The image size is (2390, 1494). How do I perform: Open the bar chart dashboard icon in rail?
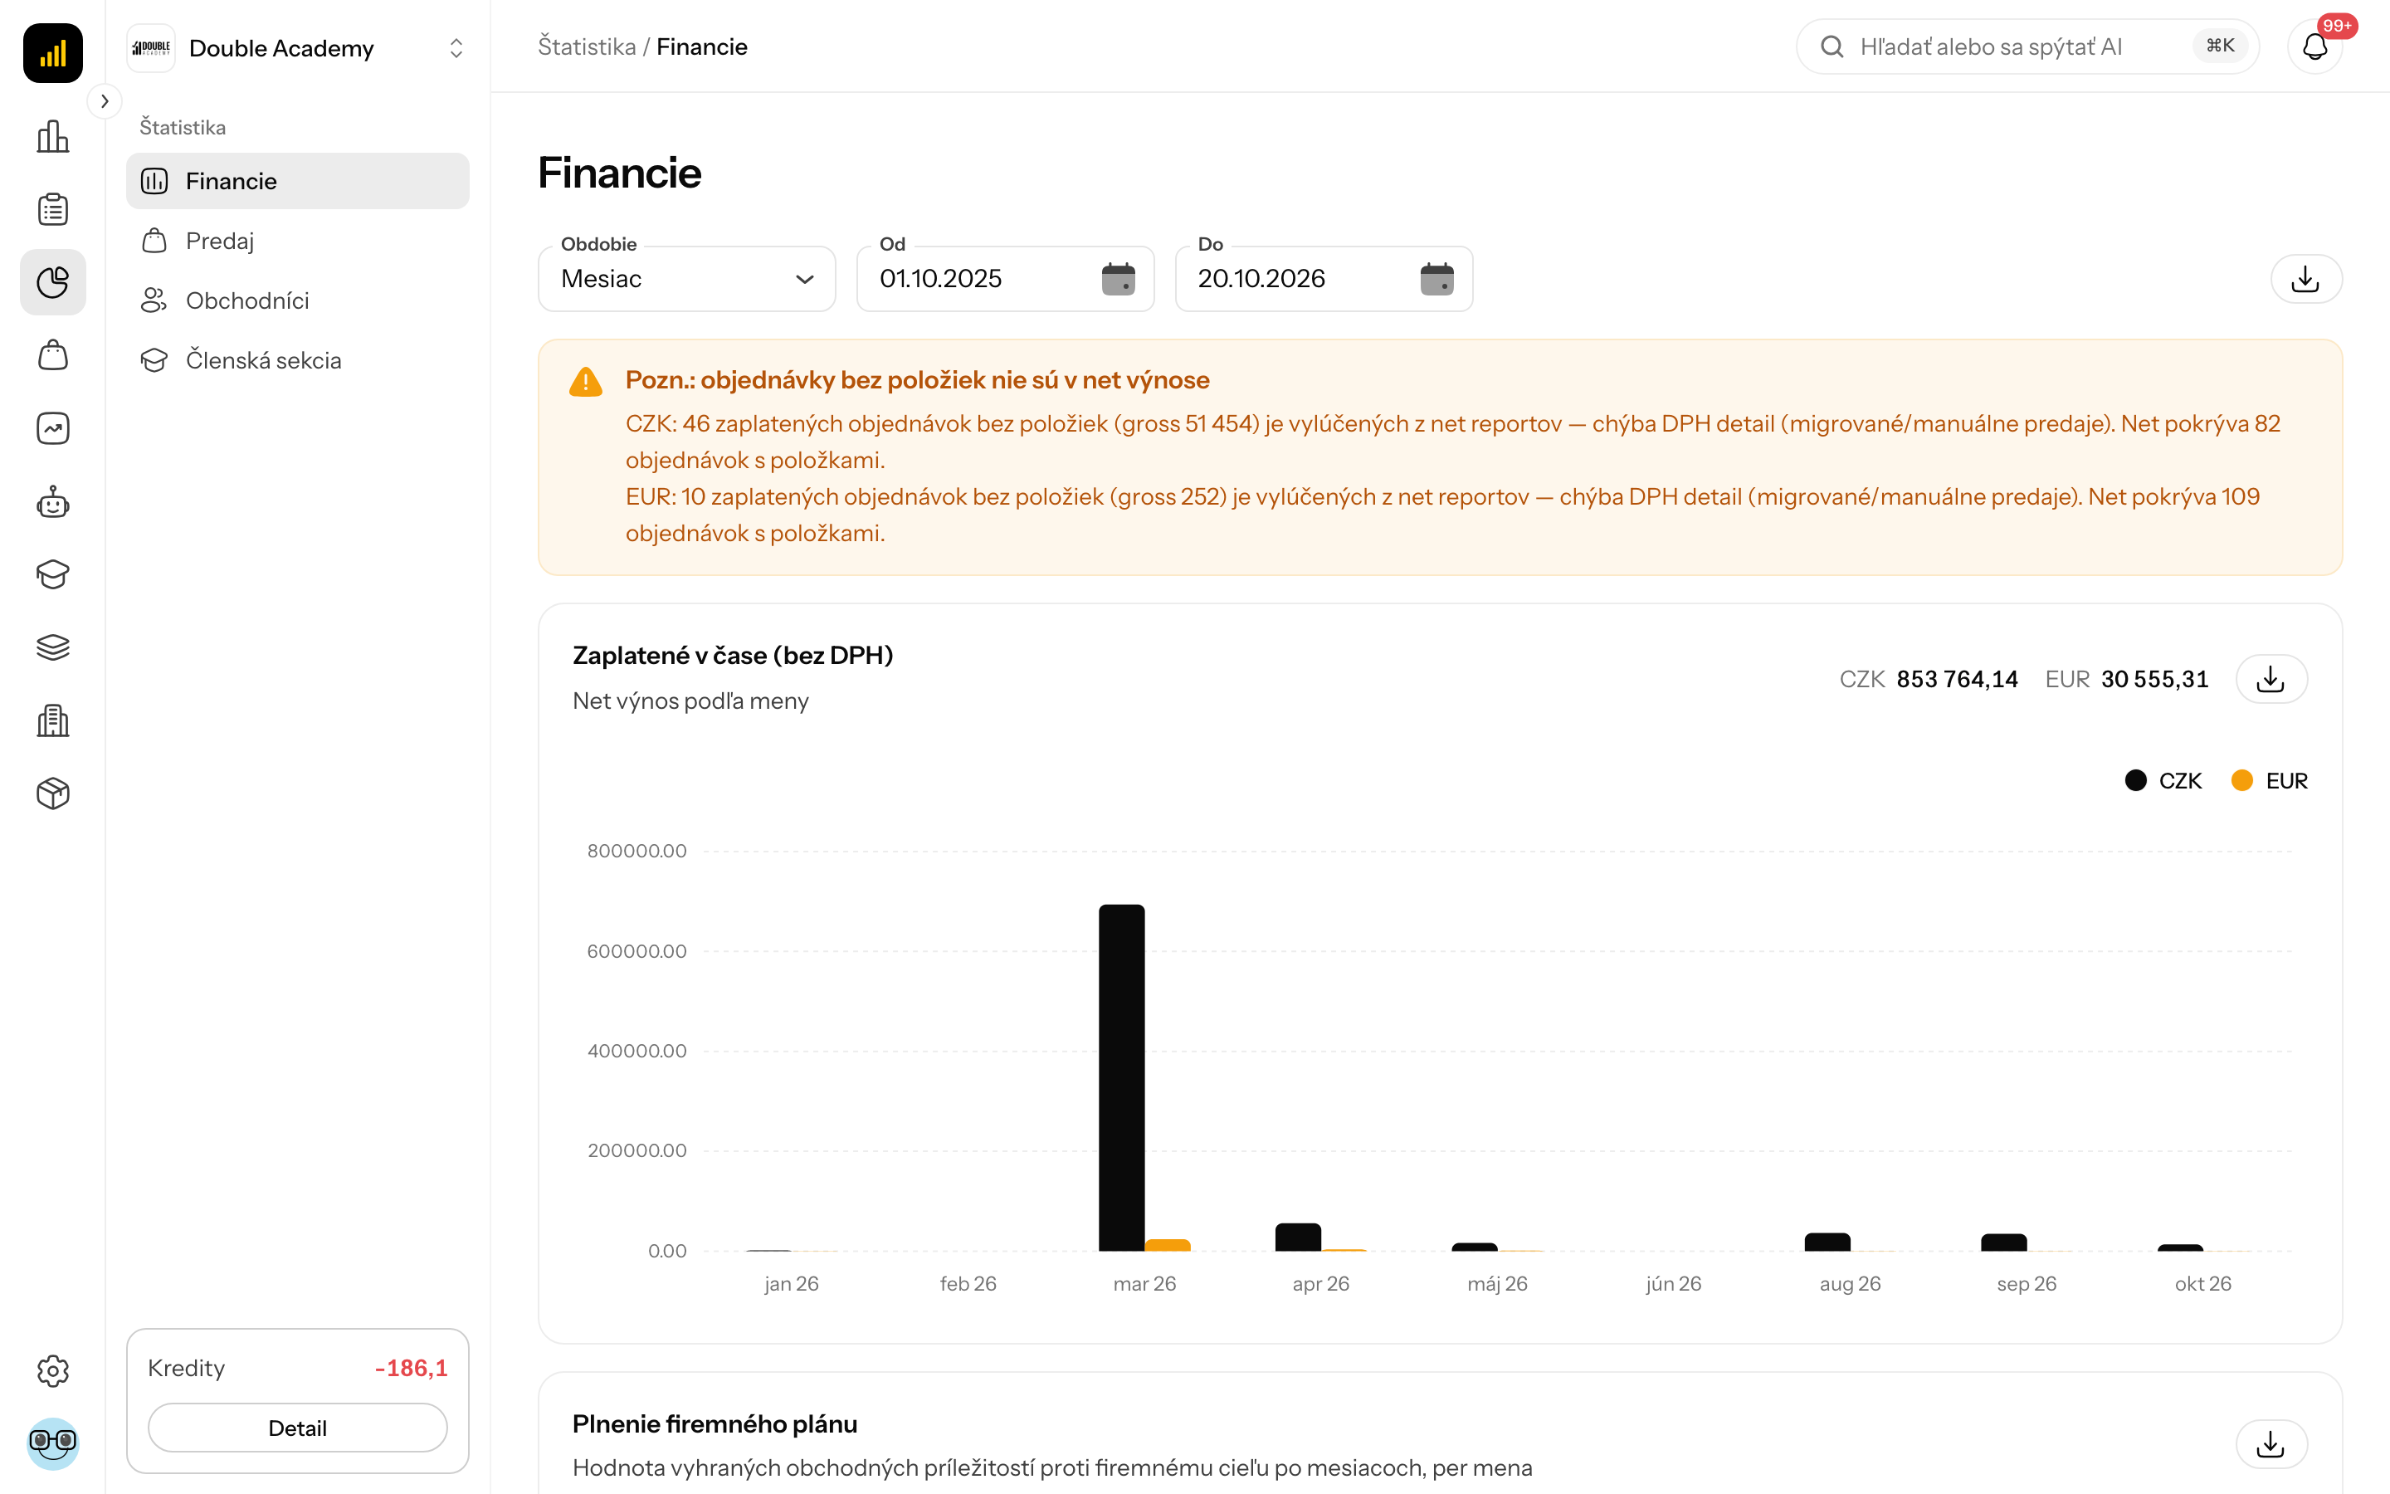(x=52, y=136)
